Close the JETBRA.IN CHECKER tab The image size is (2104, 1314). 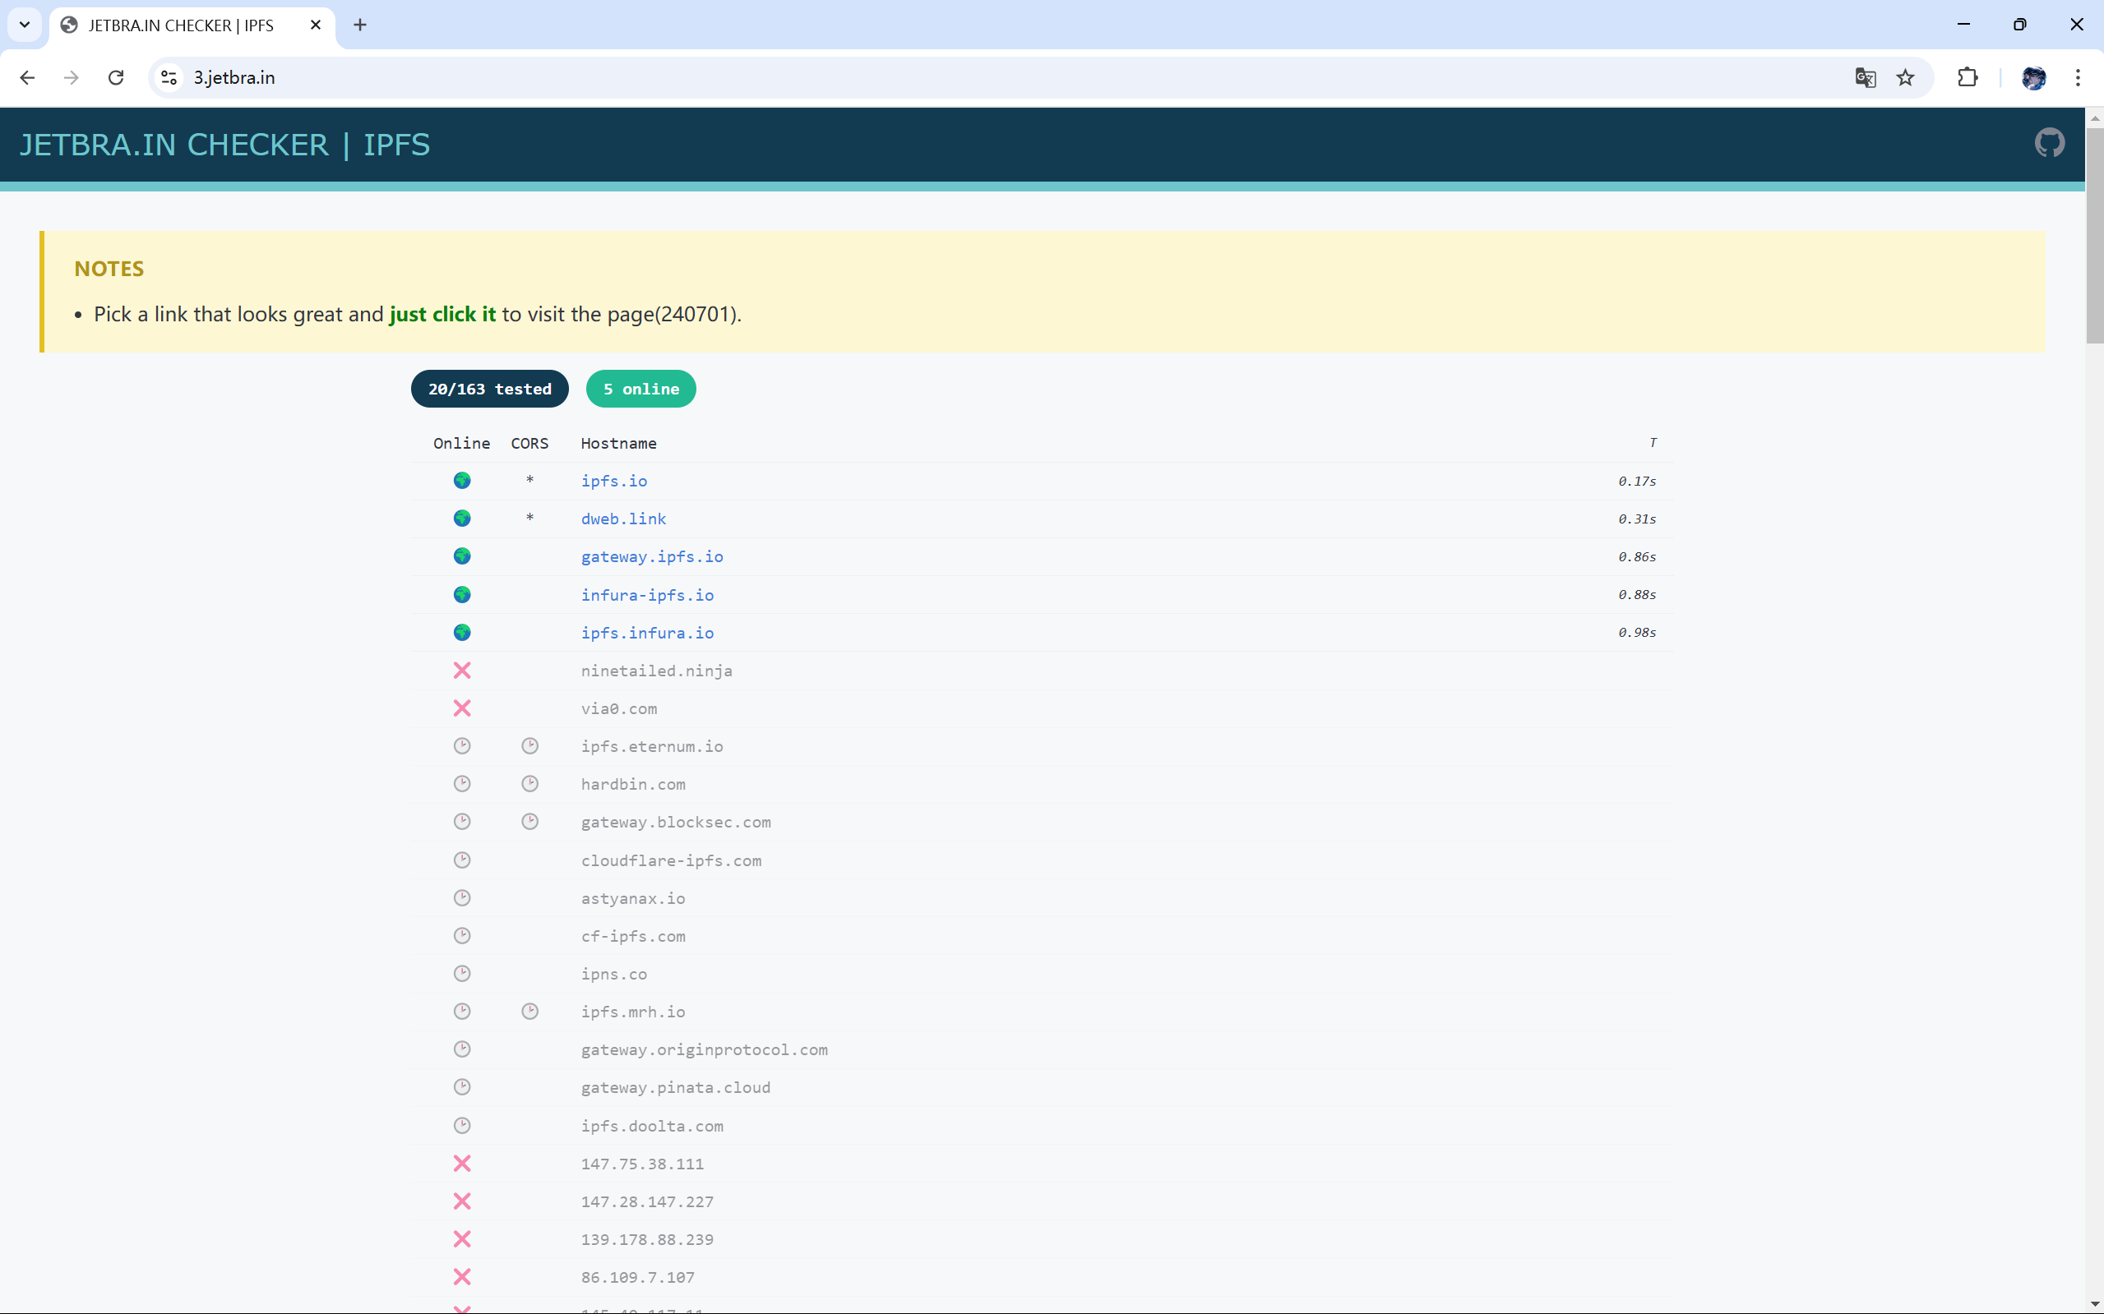click(316, 25)
